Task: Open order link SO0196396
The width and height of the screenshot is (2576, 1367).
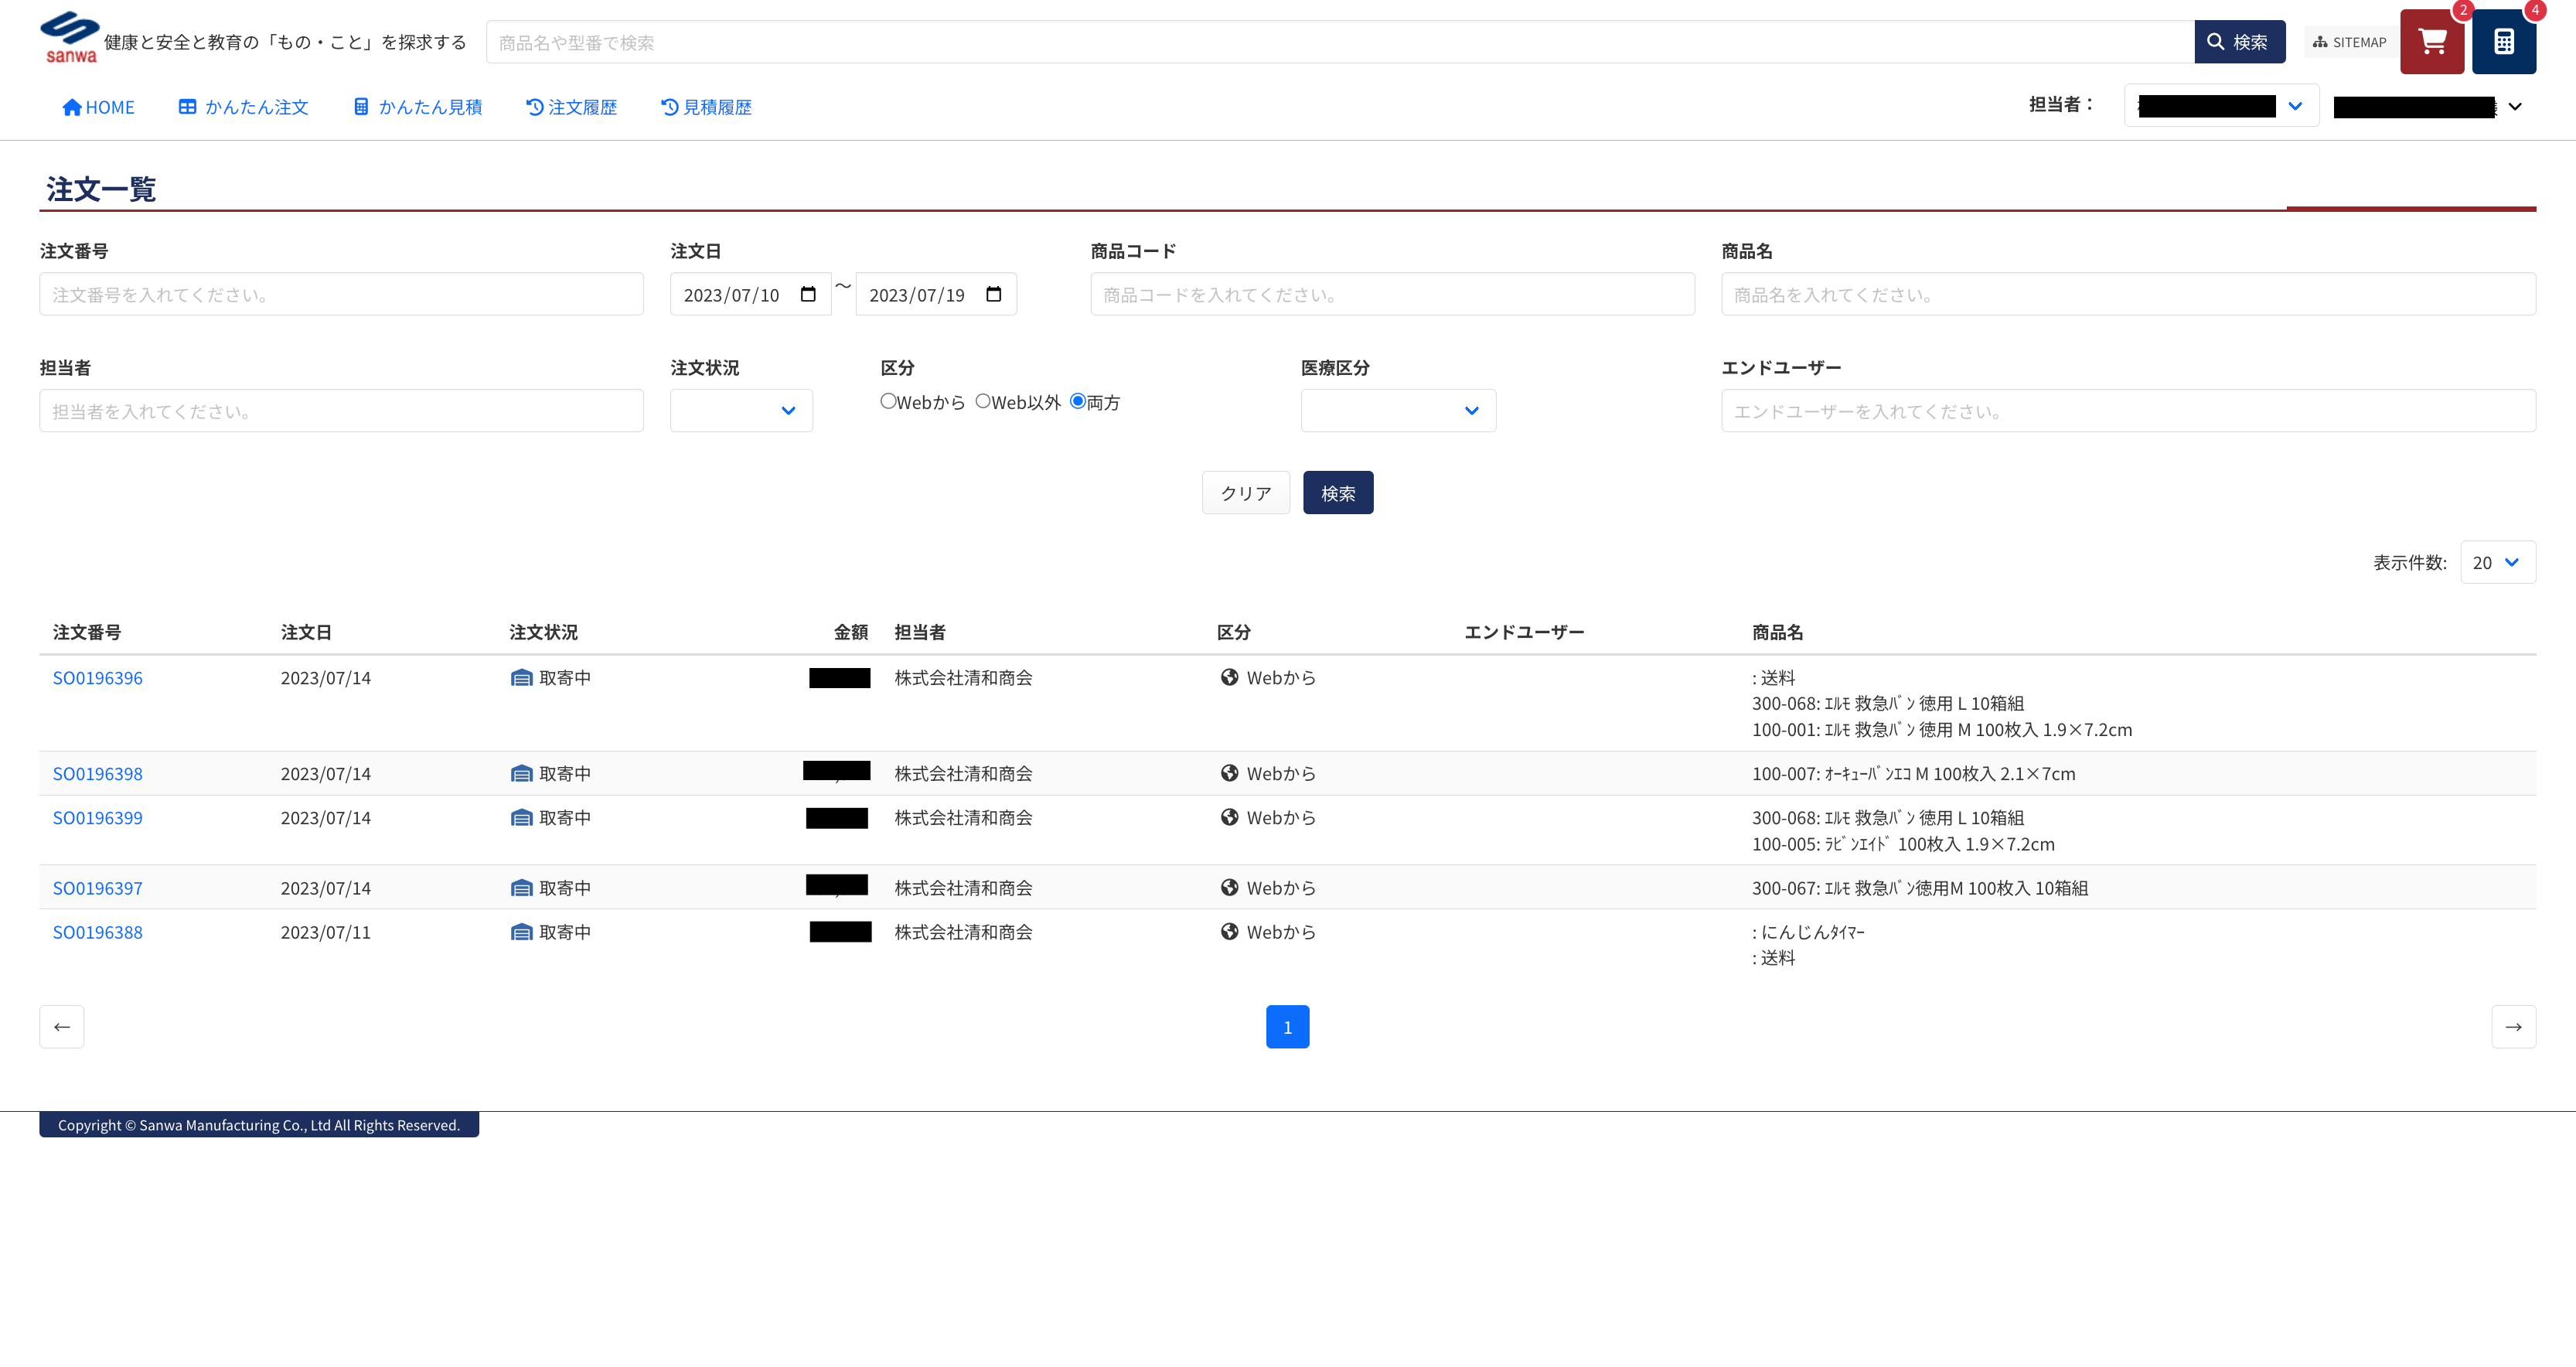Action: click(x=97, y=678)
